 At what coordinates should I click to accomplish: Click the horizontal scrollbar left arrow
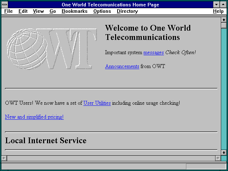click(4, 158)
